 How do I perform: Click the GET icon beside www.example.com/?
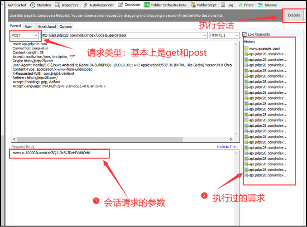(x=246, y=48)
